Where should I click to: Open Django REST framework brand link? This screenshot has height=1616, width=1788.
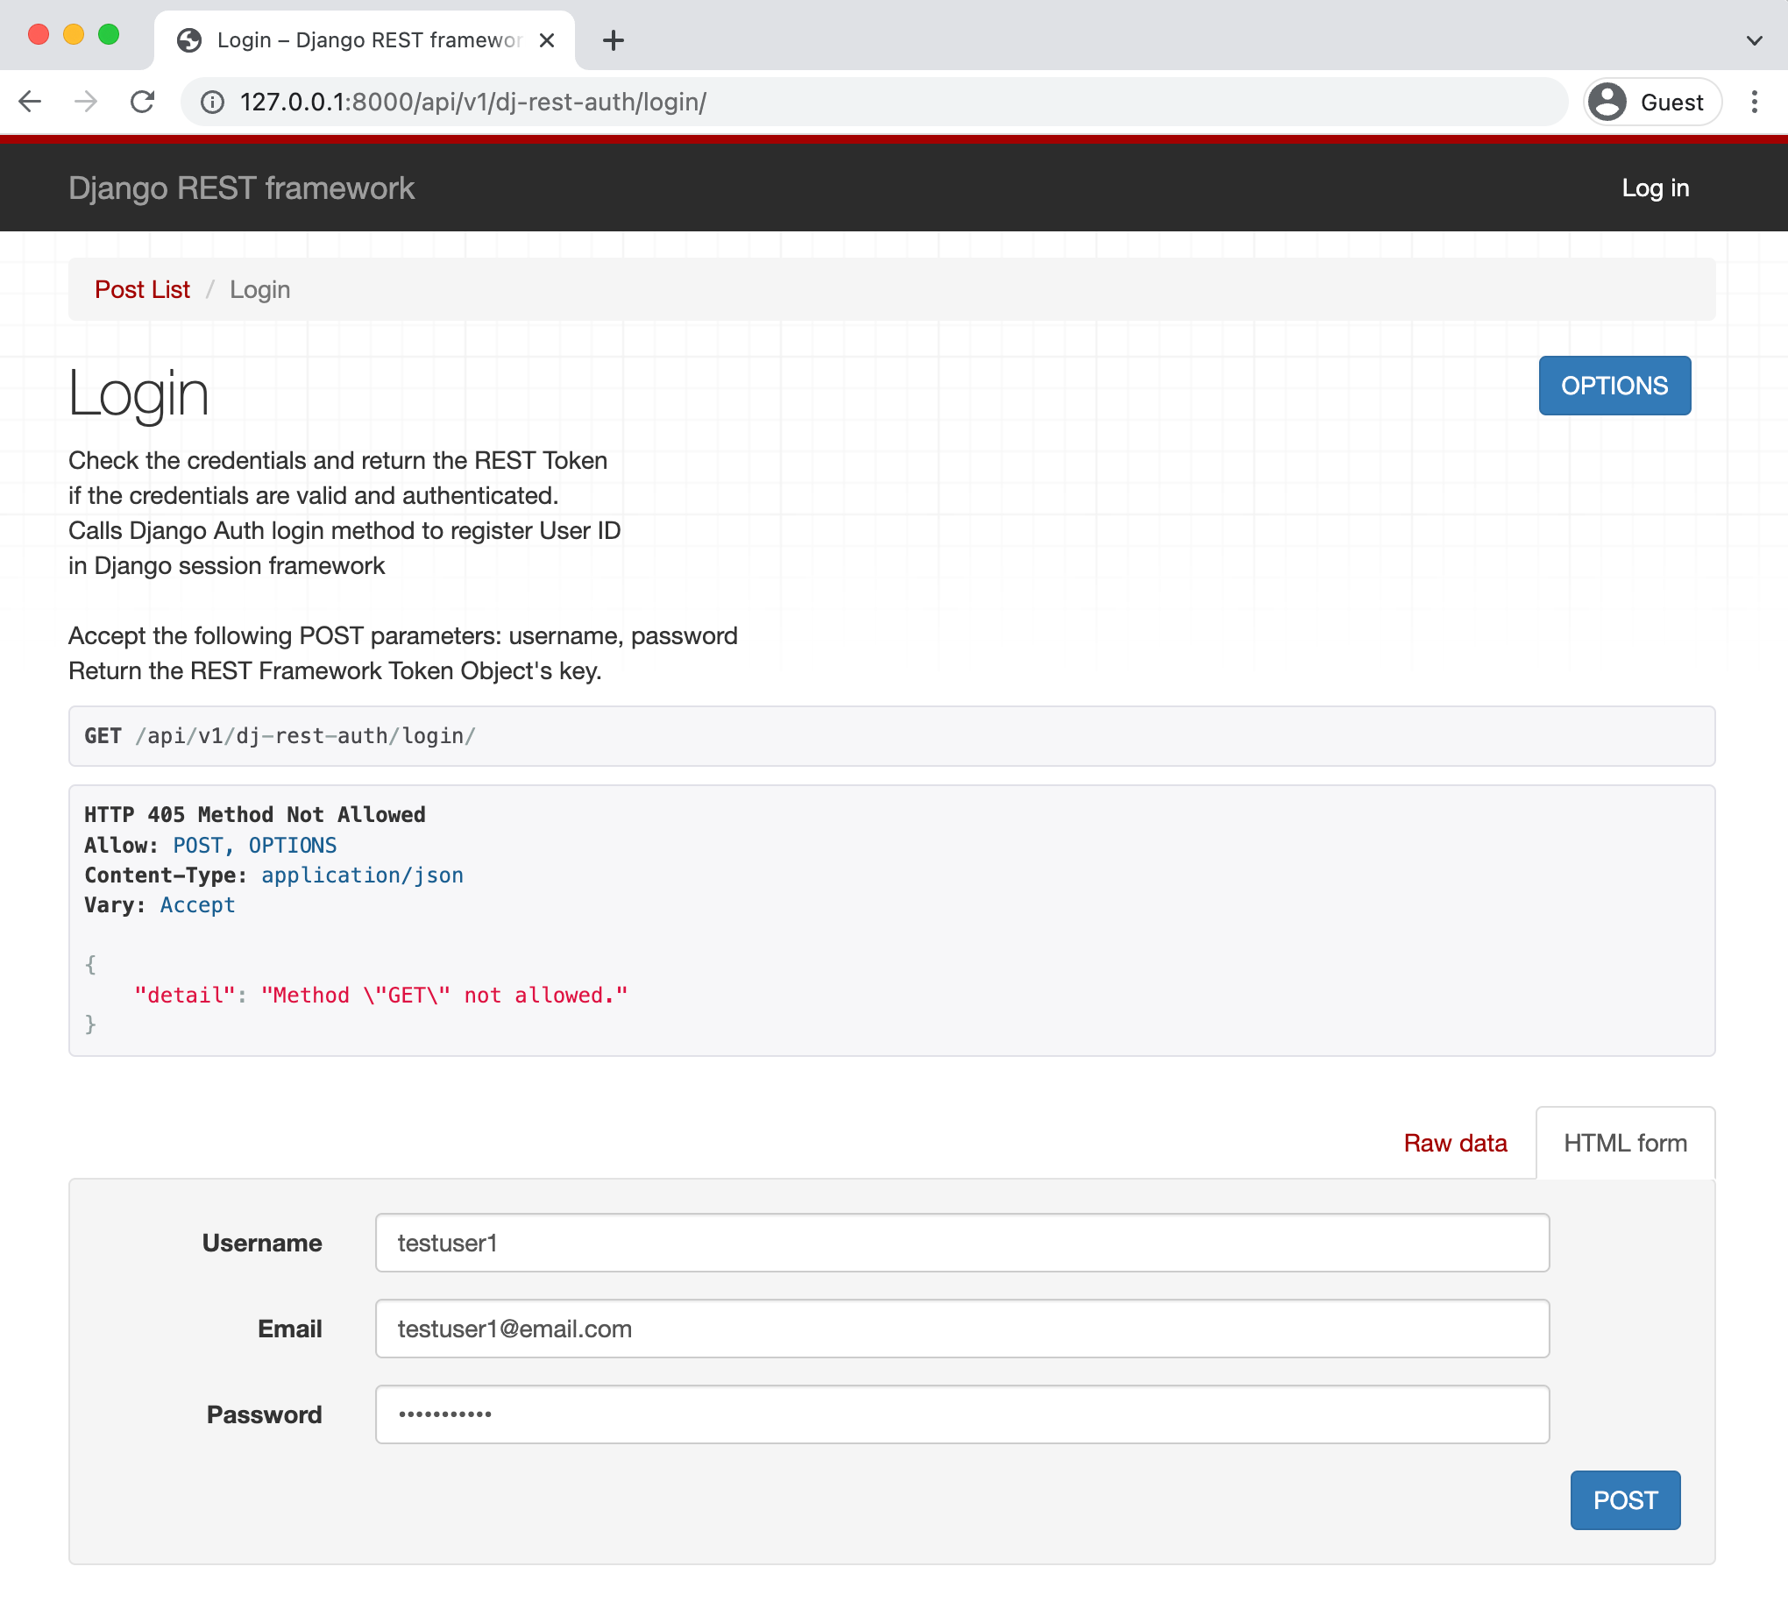(241, 188)
